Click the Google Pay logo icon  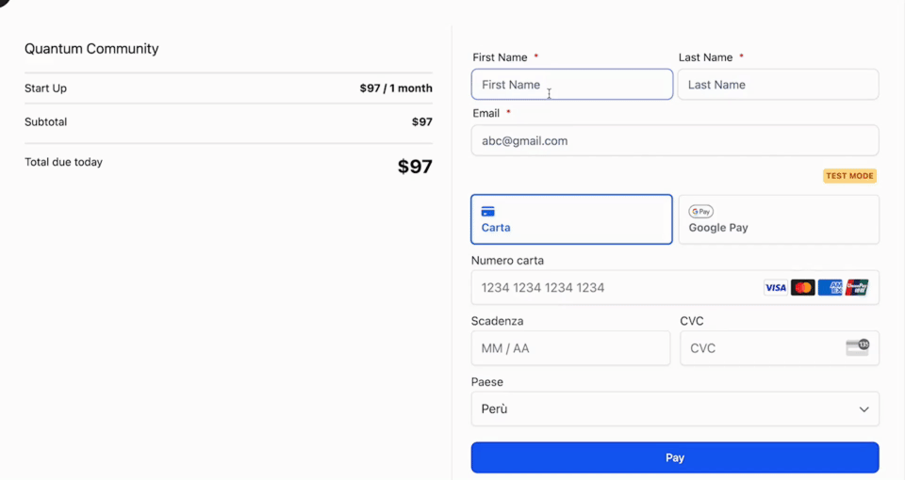click(700, 212)
